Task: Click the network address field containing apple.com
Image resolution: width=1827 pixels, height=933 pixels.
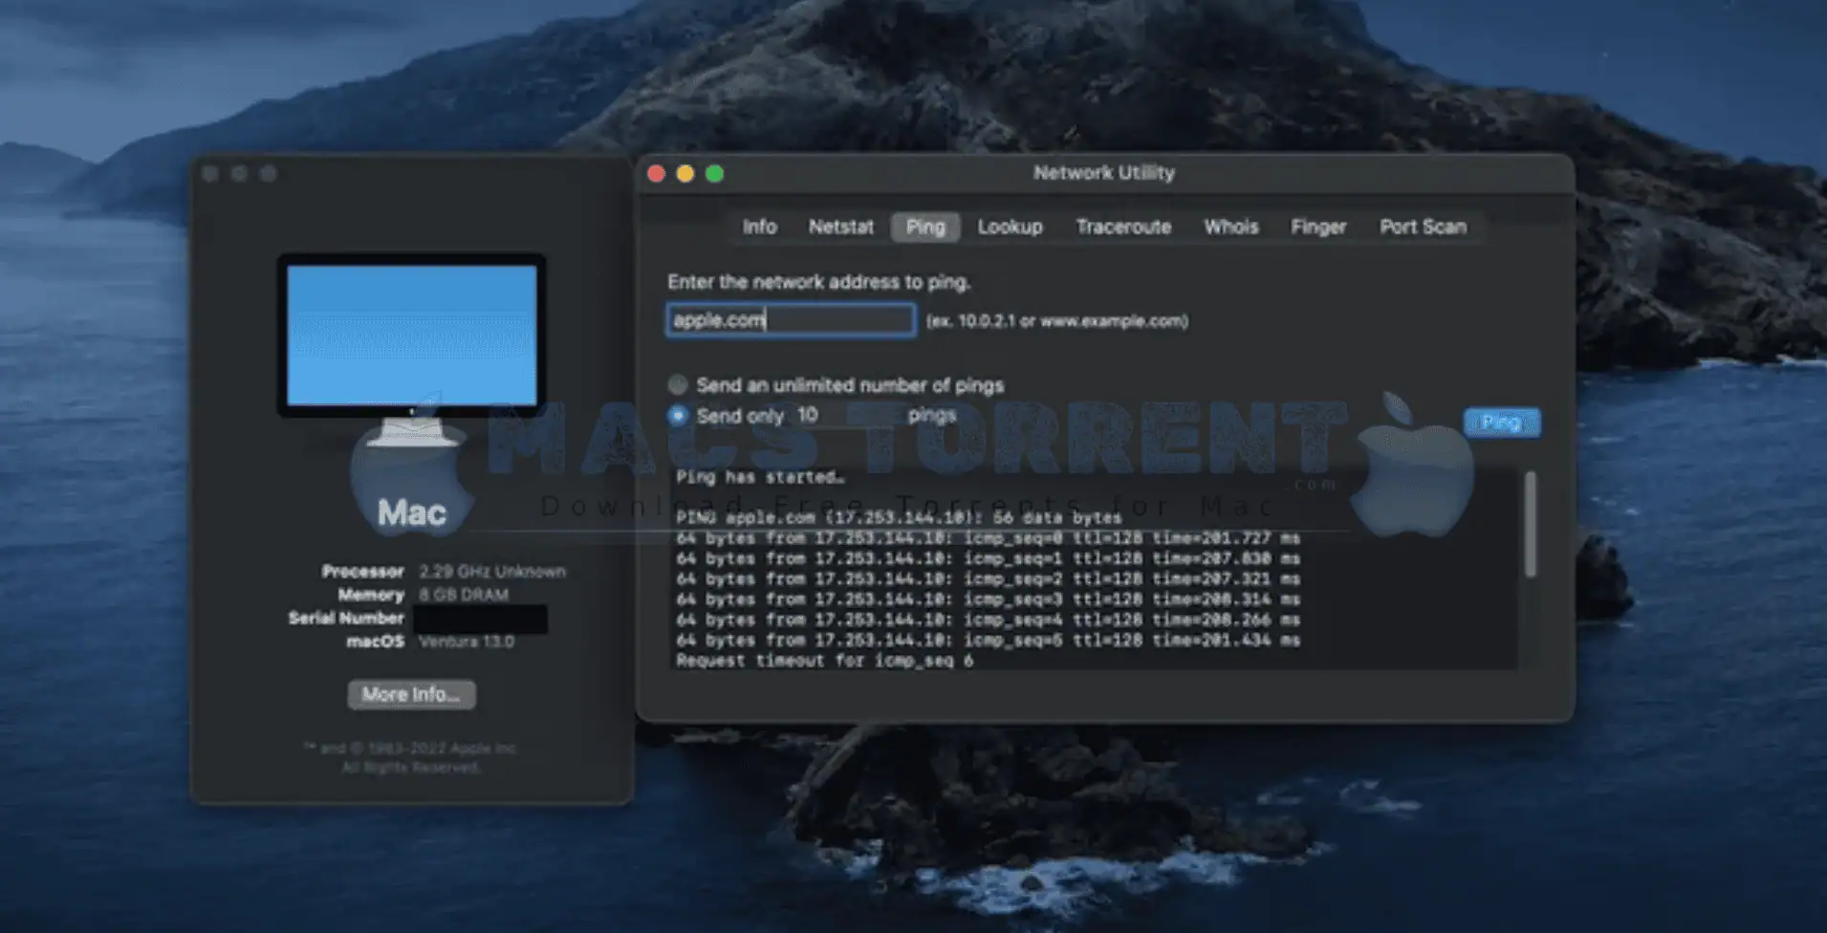Action: click(791, 320)
